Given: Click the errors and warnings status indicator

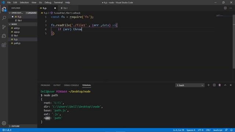Looking at the screenshot, I should (x=7, y=130).
